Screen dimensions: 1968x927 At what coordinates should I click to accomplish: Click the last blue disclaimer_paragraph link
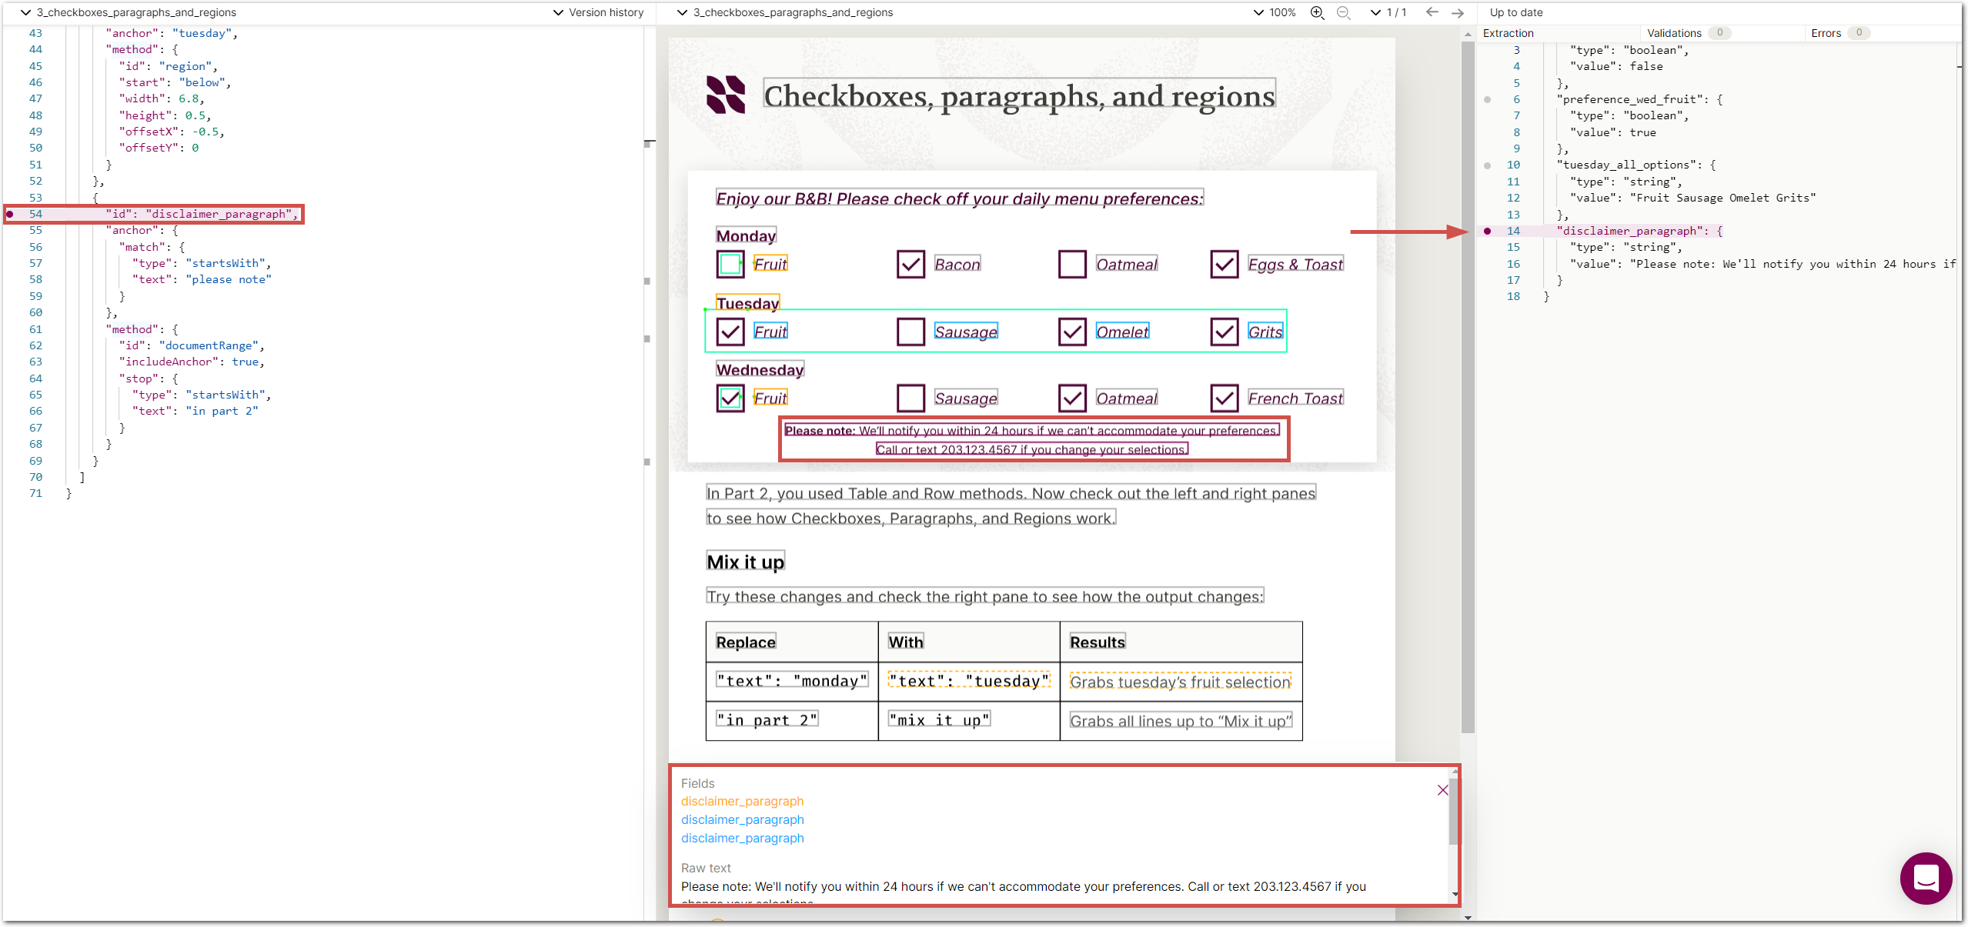pos(742,838)
